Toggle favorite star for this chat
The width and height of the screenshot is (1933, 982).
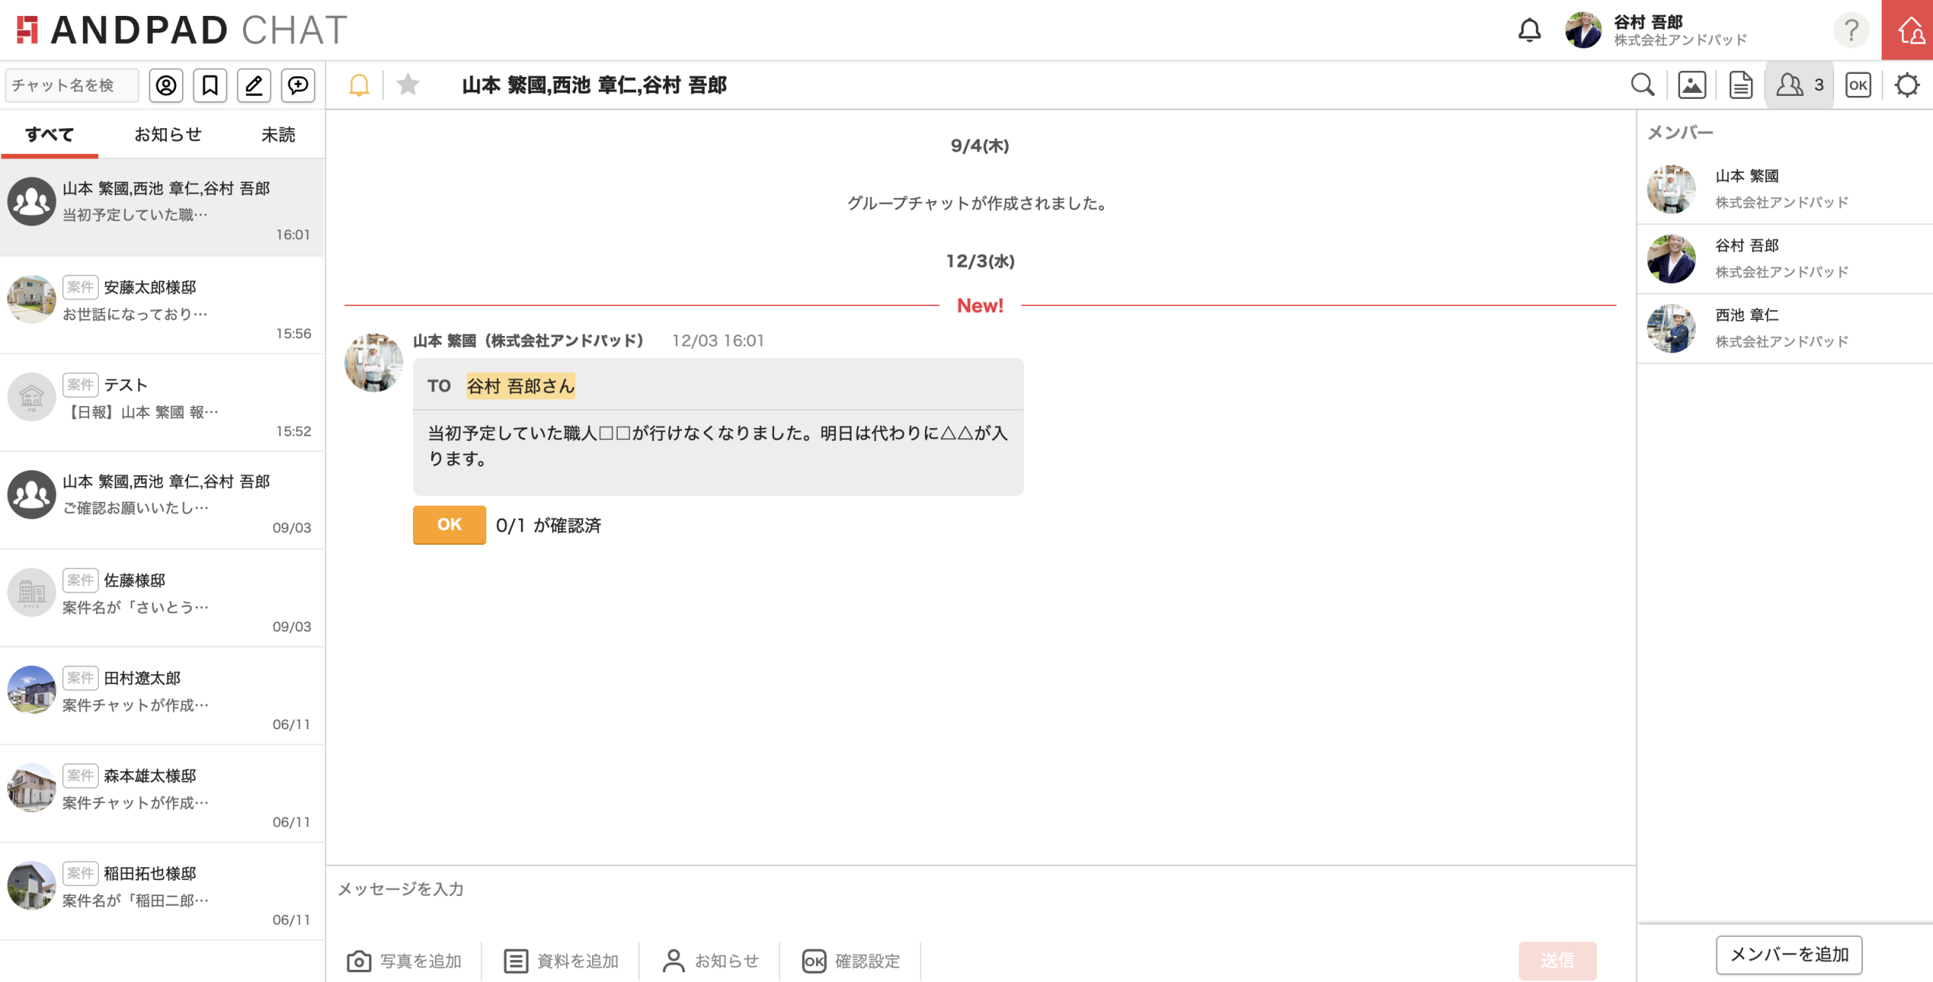coord(408,85)
